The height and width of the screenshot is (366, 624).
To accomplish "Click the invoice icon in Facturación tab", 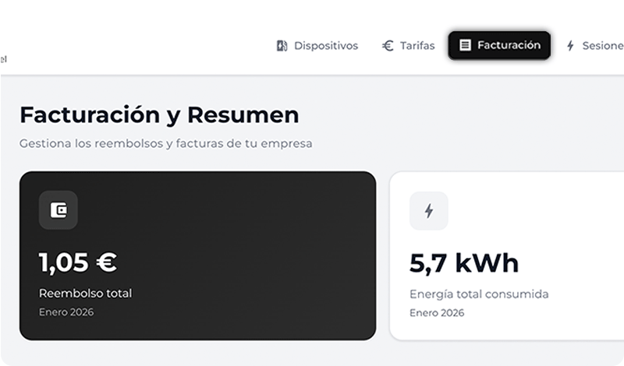I will point(465,45).
